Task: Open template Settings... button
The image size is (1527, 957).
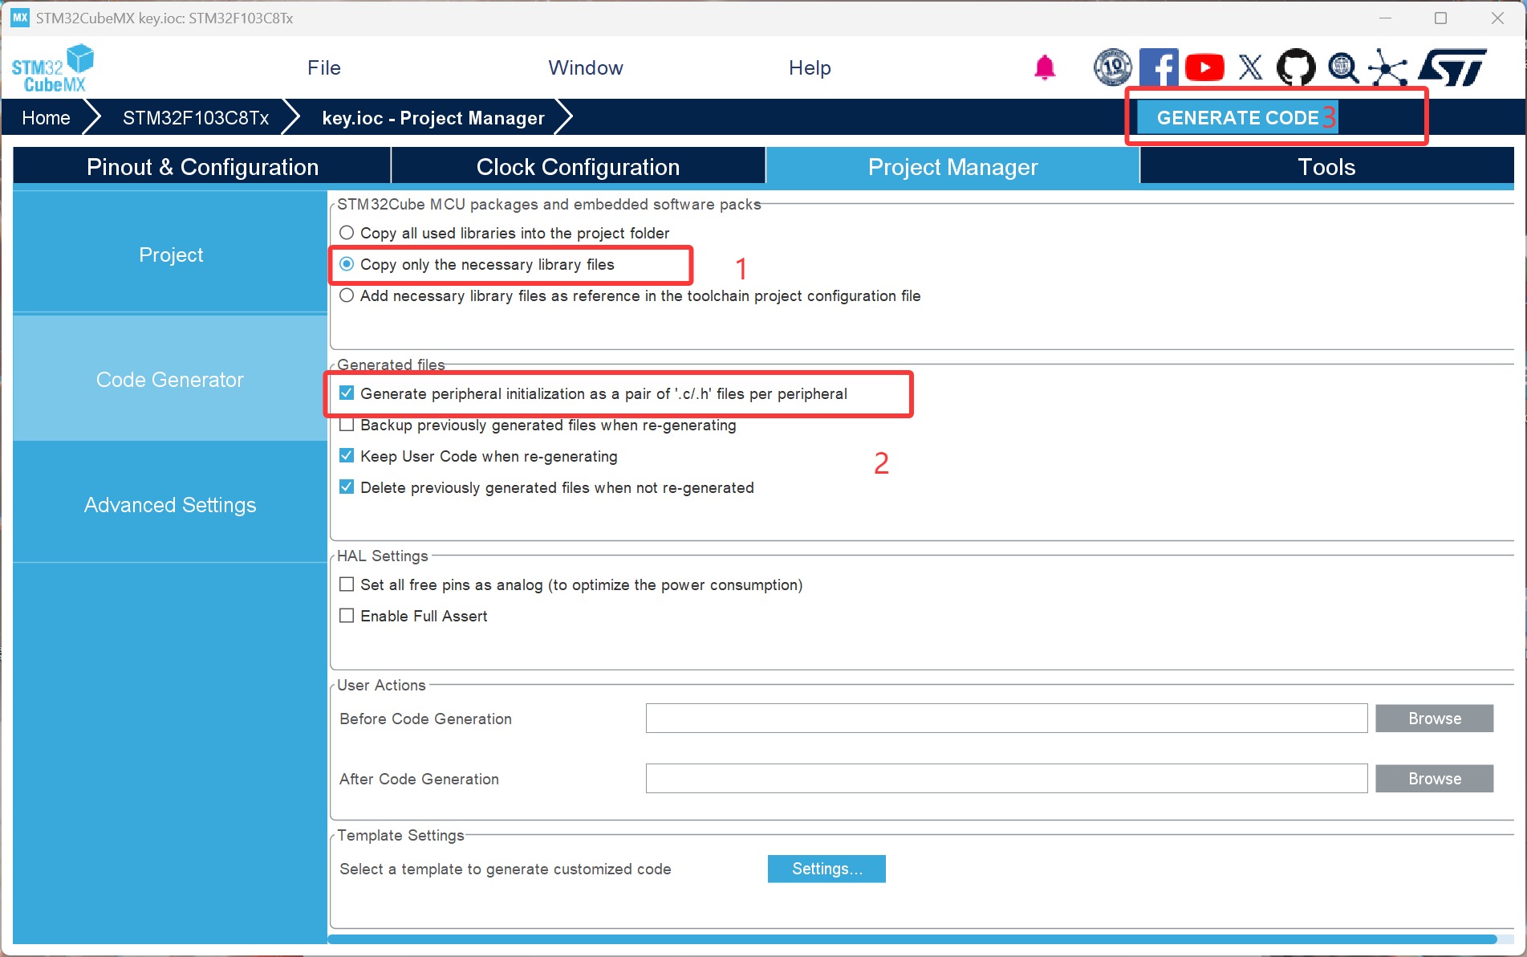Action: [826, 869]
